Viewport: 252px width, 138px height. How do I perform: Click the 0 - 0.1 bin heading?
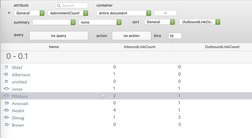click(x=17, y=56)
